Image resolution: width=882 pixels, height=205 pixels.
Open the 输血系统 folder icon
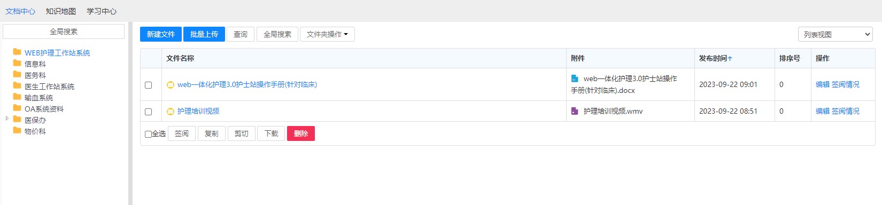coord(17,97)
